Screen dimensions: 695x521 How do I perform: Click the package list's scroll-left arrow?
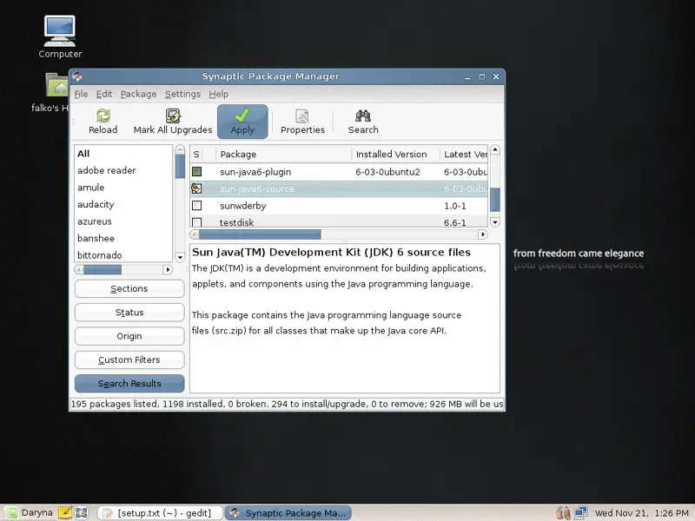[x=195, y=234]
